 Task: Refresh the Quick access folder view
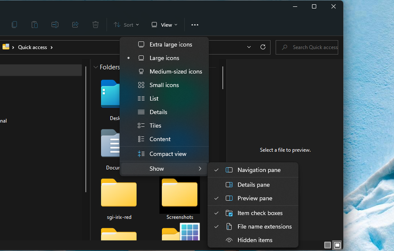[x=263, y=47]
